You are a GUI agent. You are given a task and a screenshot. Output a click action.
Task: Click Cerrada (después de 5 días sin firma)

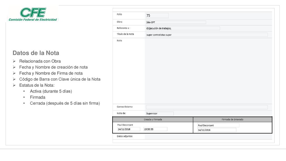[x=65, y=103]
